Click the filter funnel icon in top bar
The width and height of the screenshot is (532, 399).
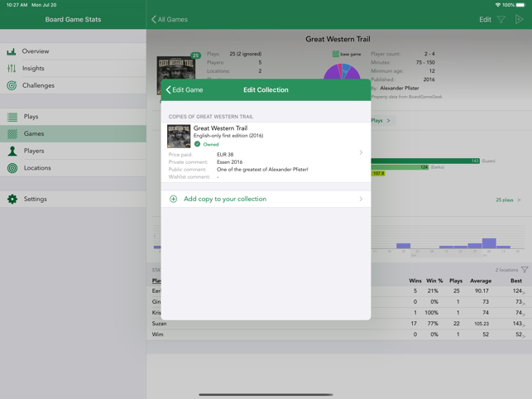click(501, 20)
